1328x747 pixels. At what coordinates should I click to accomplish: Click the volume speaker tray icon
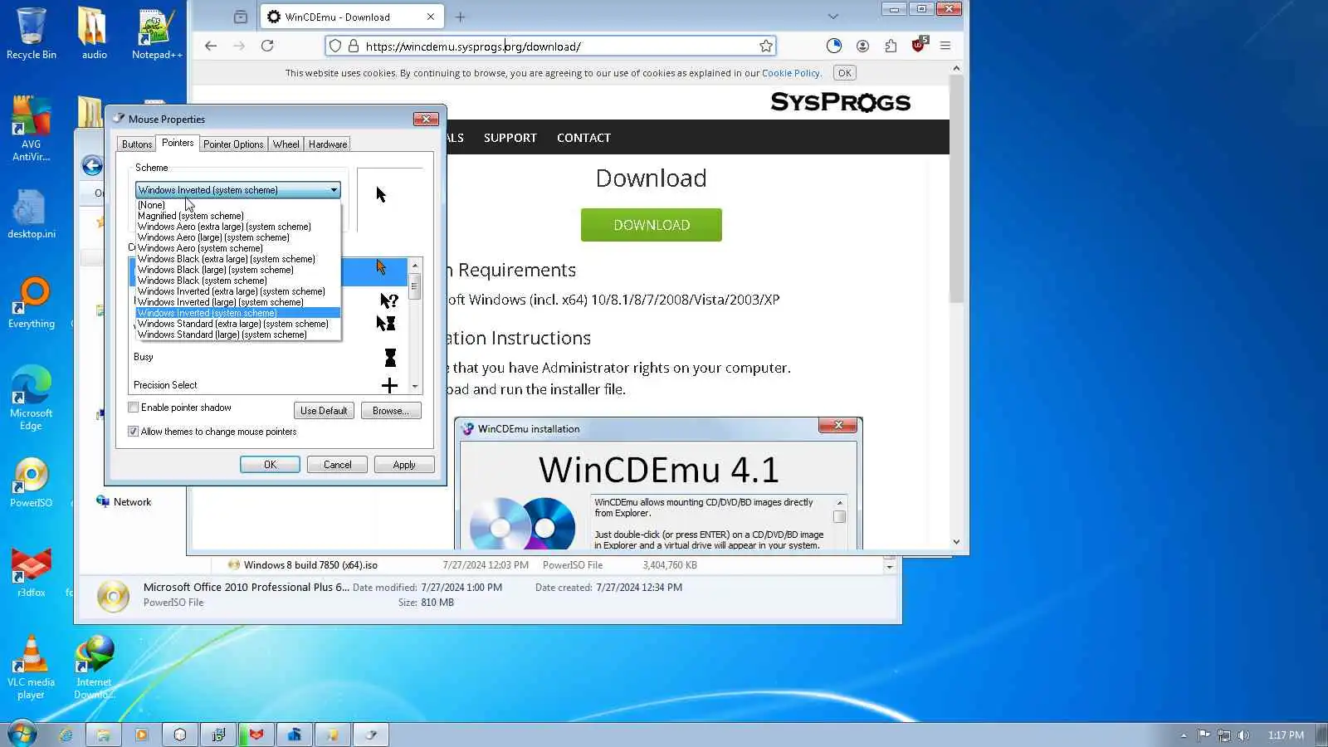pos(1243,735)
